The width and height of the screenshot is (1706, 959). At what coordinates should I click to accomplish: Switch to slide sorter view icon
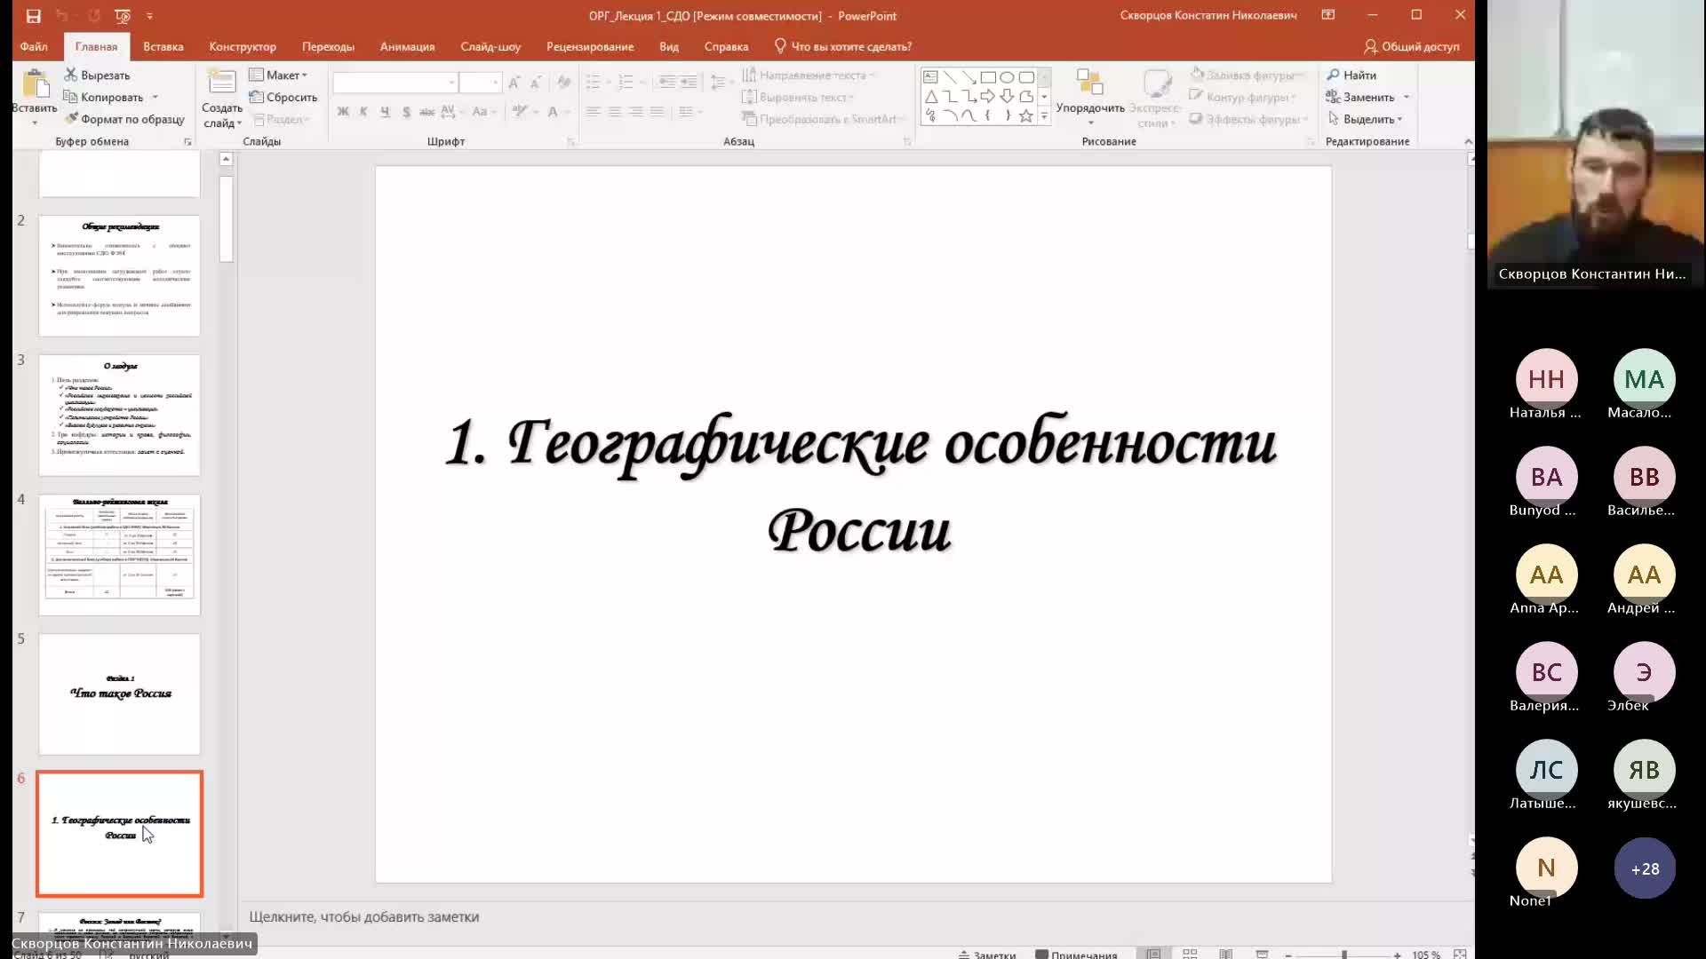(1190, 954)
